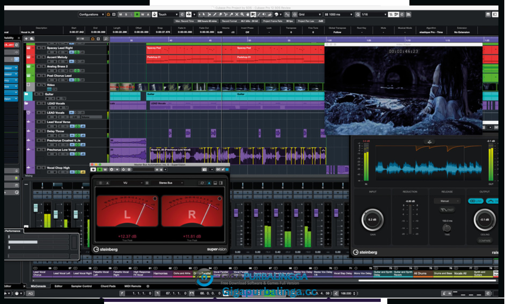This screenshot has height=304, width=506.
Task: Click the Ceiling knob showing -0.1 dB
Action: 484,220
